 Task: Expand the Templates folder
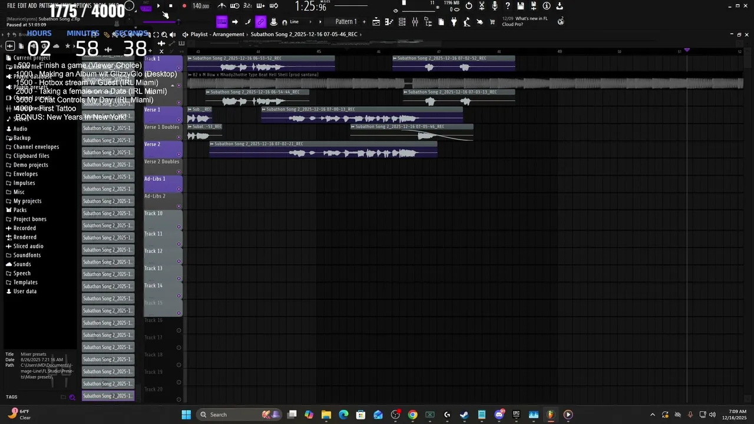25,282
